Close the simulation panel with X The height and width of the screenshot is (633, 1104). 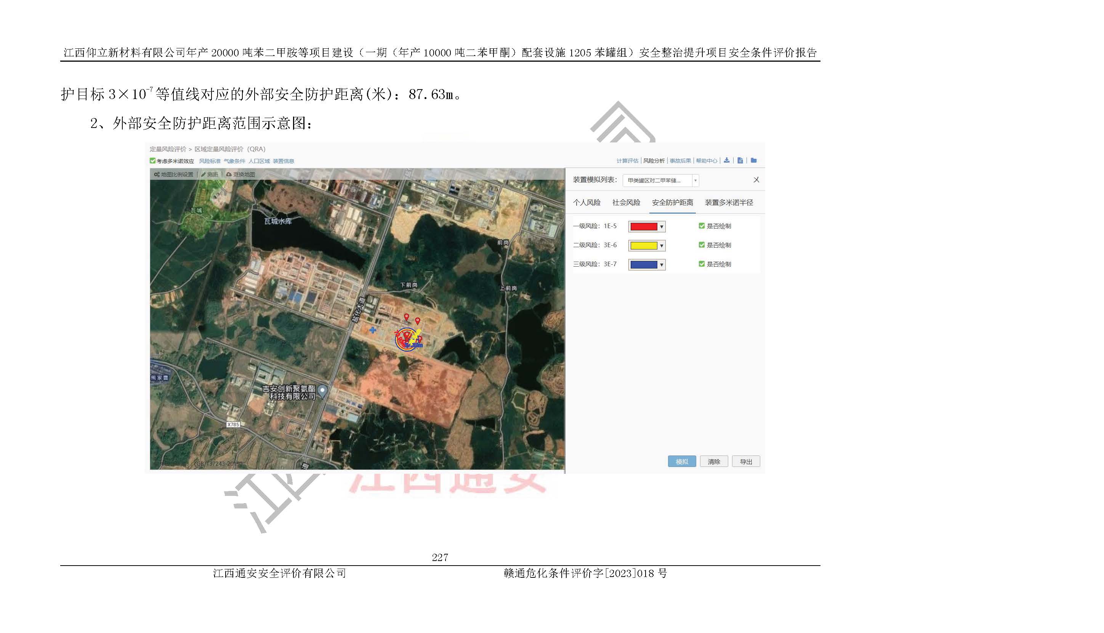click(x=756, y=180)
